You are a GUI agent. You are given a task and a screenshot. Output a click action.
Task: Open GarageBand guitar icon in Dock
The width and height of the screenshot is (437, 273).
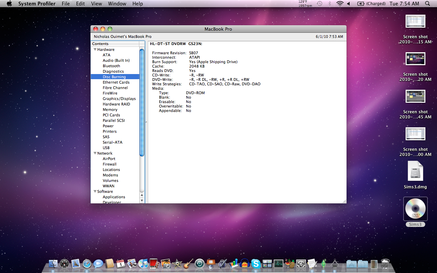coord(188,263)
